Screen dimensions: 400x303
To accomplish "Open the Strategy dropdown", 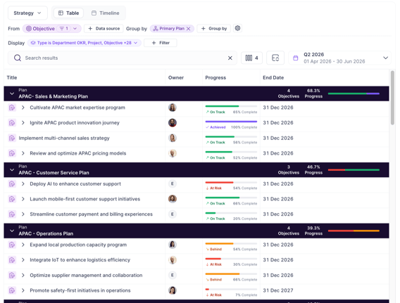I will pos(27,13).
